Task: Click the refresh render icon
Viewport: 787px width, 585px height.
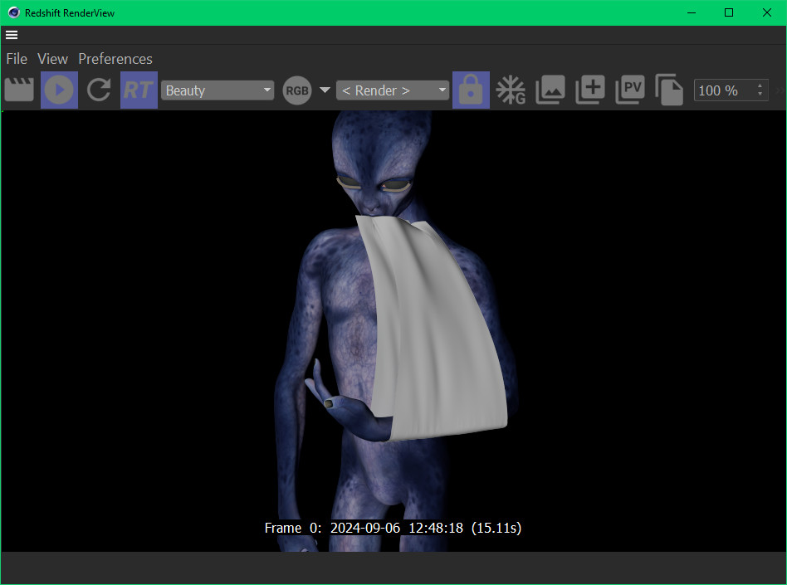Action: (x=99, y=90)
